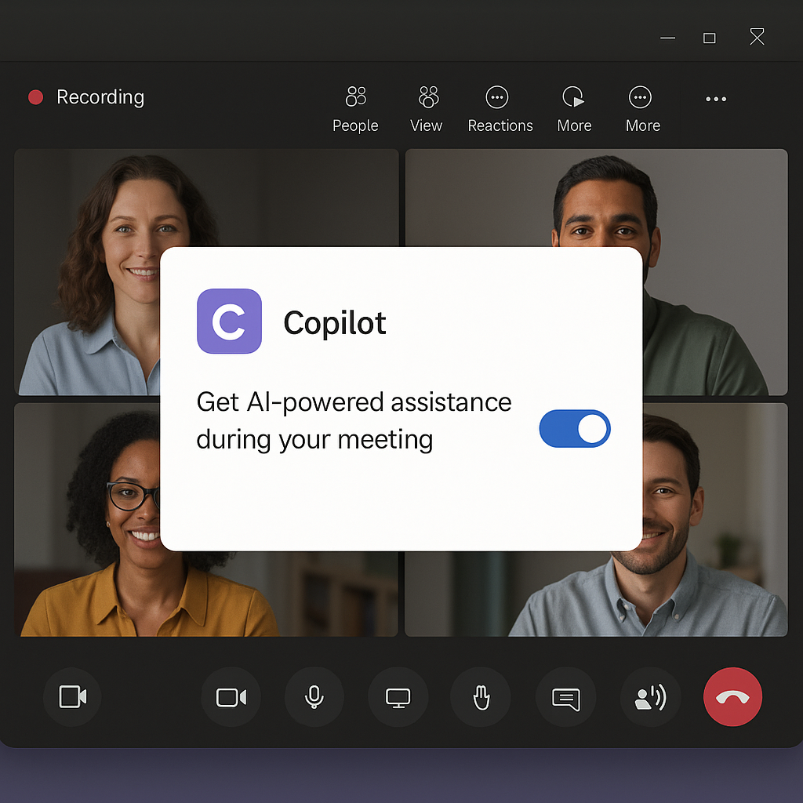
Task: Hang up with the red end-call button
Action: click(x=733, y=697)
